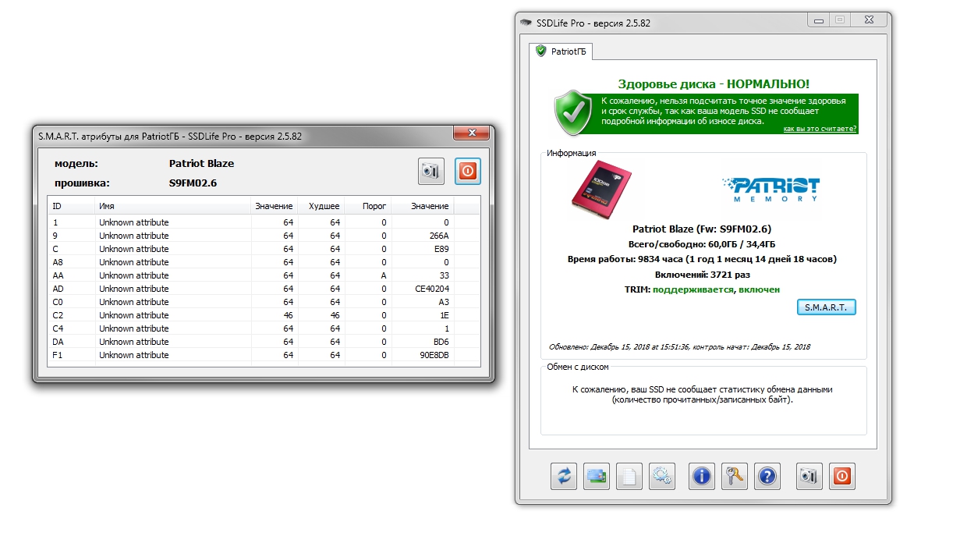The height and width of the screenshot is (536, 953).
Task: Select the attribute row with ID A8
Action: coord(264,262)
